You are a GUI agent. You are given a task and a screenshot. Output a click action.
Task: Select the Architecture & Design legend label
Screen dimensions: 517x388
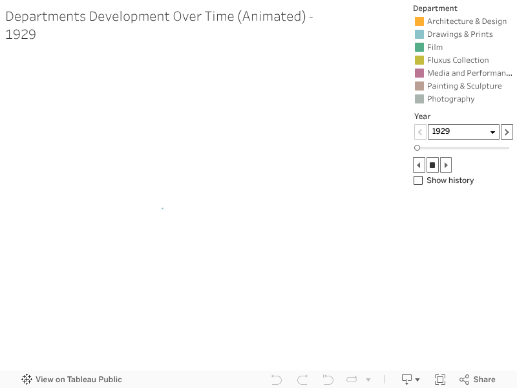[x=467, y=21]
